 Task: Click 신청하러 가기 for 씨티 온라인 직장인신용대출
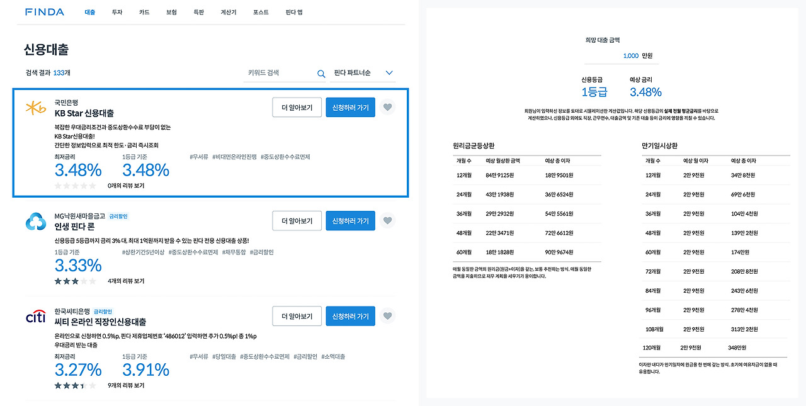351,316
